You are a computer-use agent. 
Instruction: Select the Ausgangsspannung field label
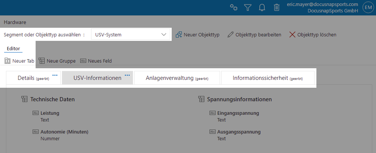click(239, 132)
